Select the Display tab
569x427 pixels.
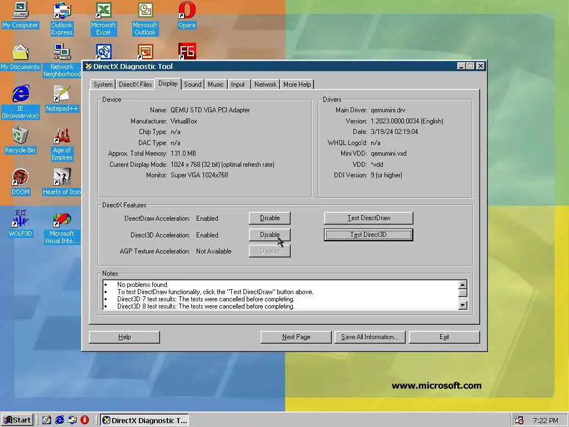[x=168, y=83]
